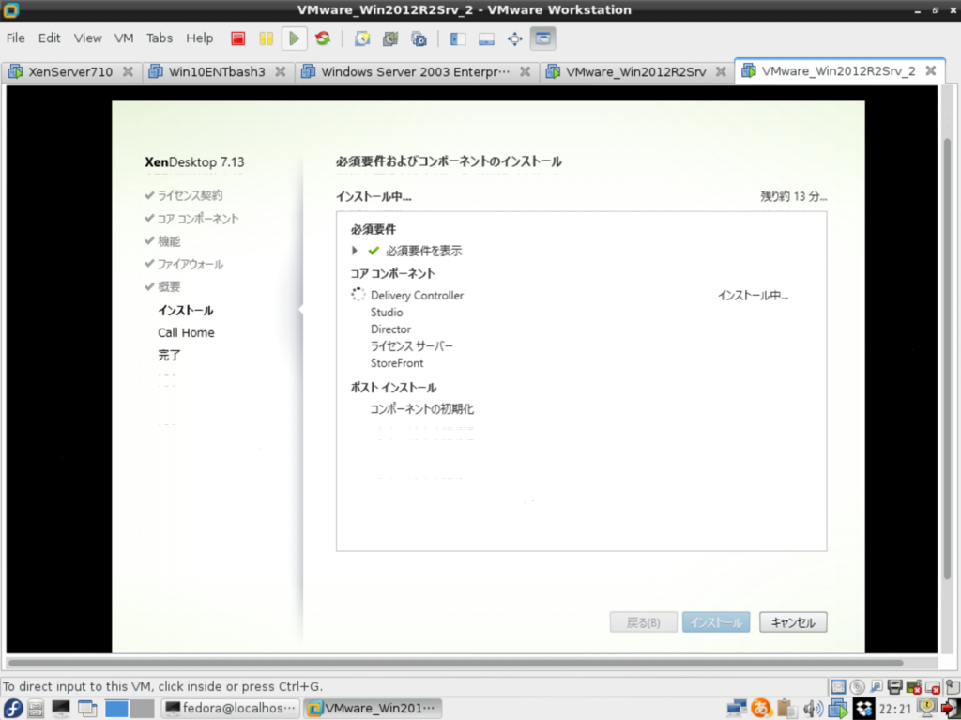The width and height of the screenshot is (961, 720).
Task: Restart guest with red-green reset icon
Action: (323, 38)
